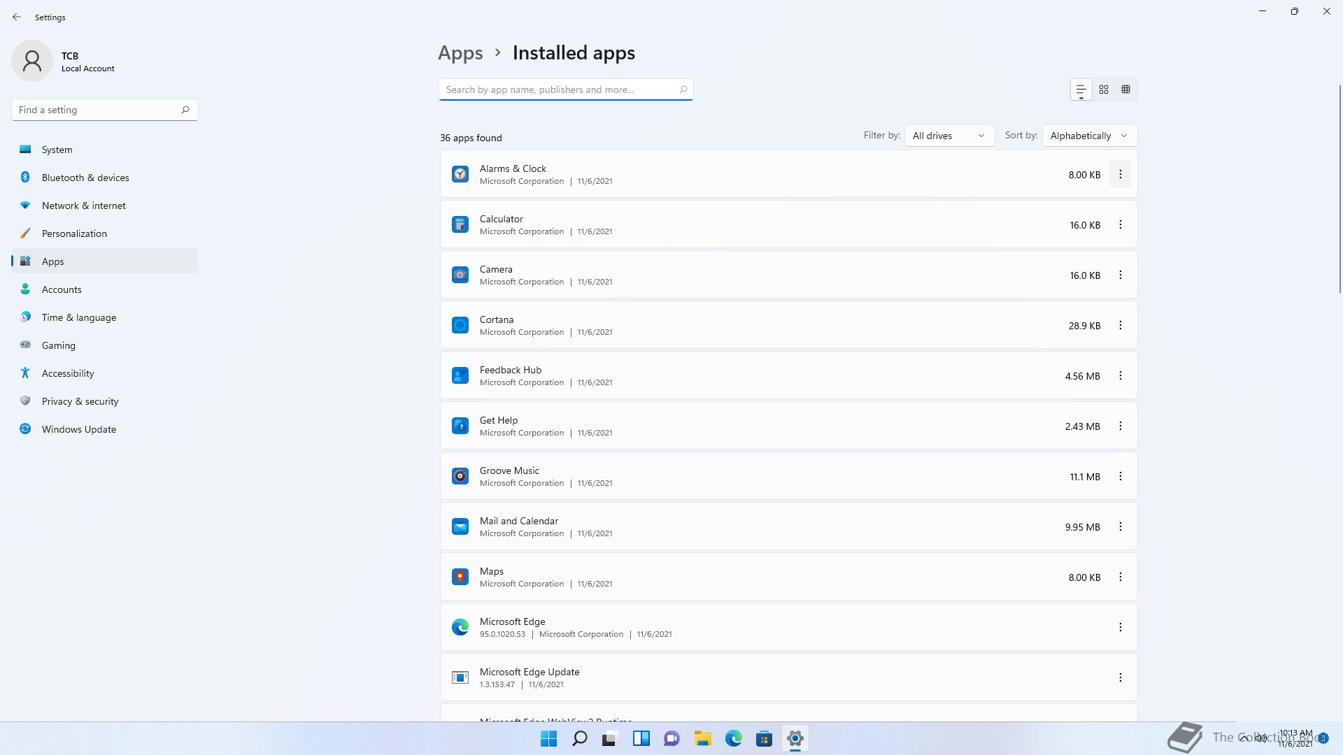
Task: Click the Settings back arrow
Action: click(x=17, y=17)
